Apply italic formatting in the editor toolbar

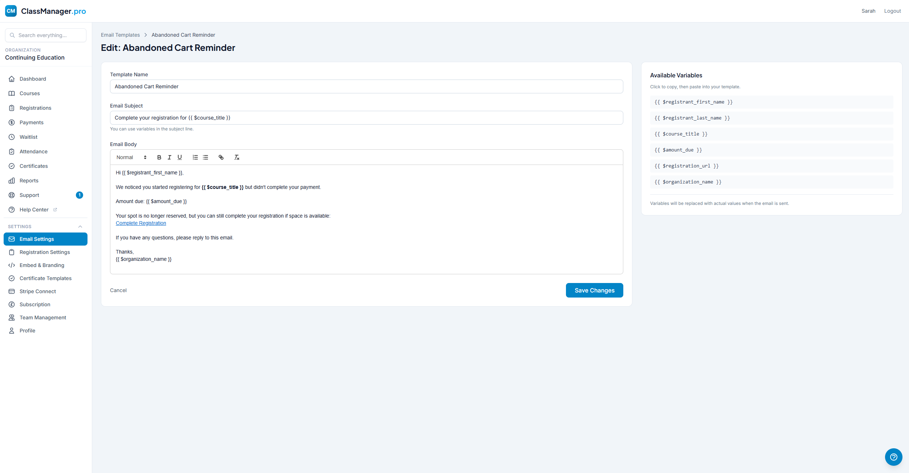[x=169, y=157]
